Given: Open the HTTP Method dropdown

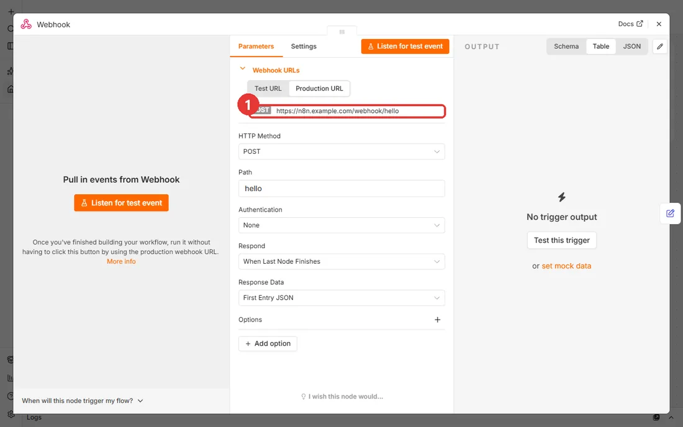Looking at the screenshot, I should (x=341, y=151).
